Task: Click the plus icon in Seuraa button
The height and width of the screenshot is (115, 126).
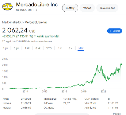Action: click(110, 31)
